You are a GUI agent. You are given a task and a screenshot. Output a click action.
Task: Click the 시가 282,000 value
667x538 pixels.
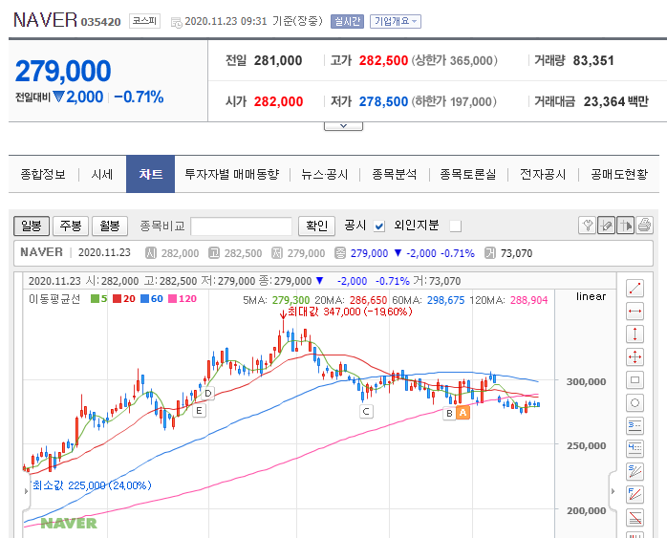point(279,101)
